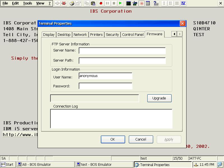
Task: Select session IV icon in toolbar
Action: pos(183,3)
